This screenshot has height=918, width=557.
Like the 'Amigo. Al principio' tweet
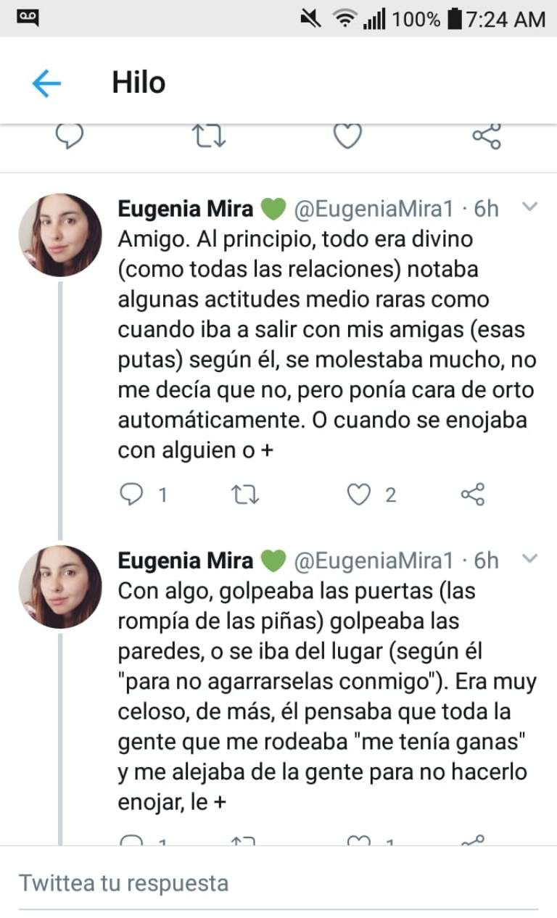click(359, 495)
